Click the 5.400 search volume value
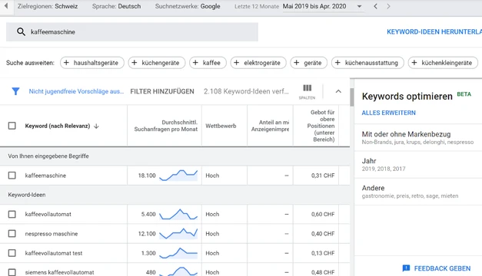 click(x=148, y=214)
